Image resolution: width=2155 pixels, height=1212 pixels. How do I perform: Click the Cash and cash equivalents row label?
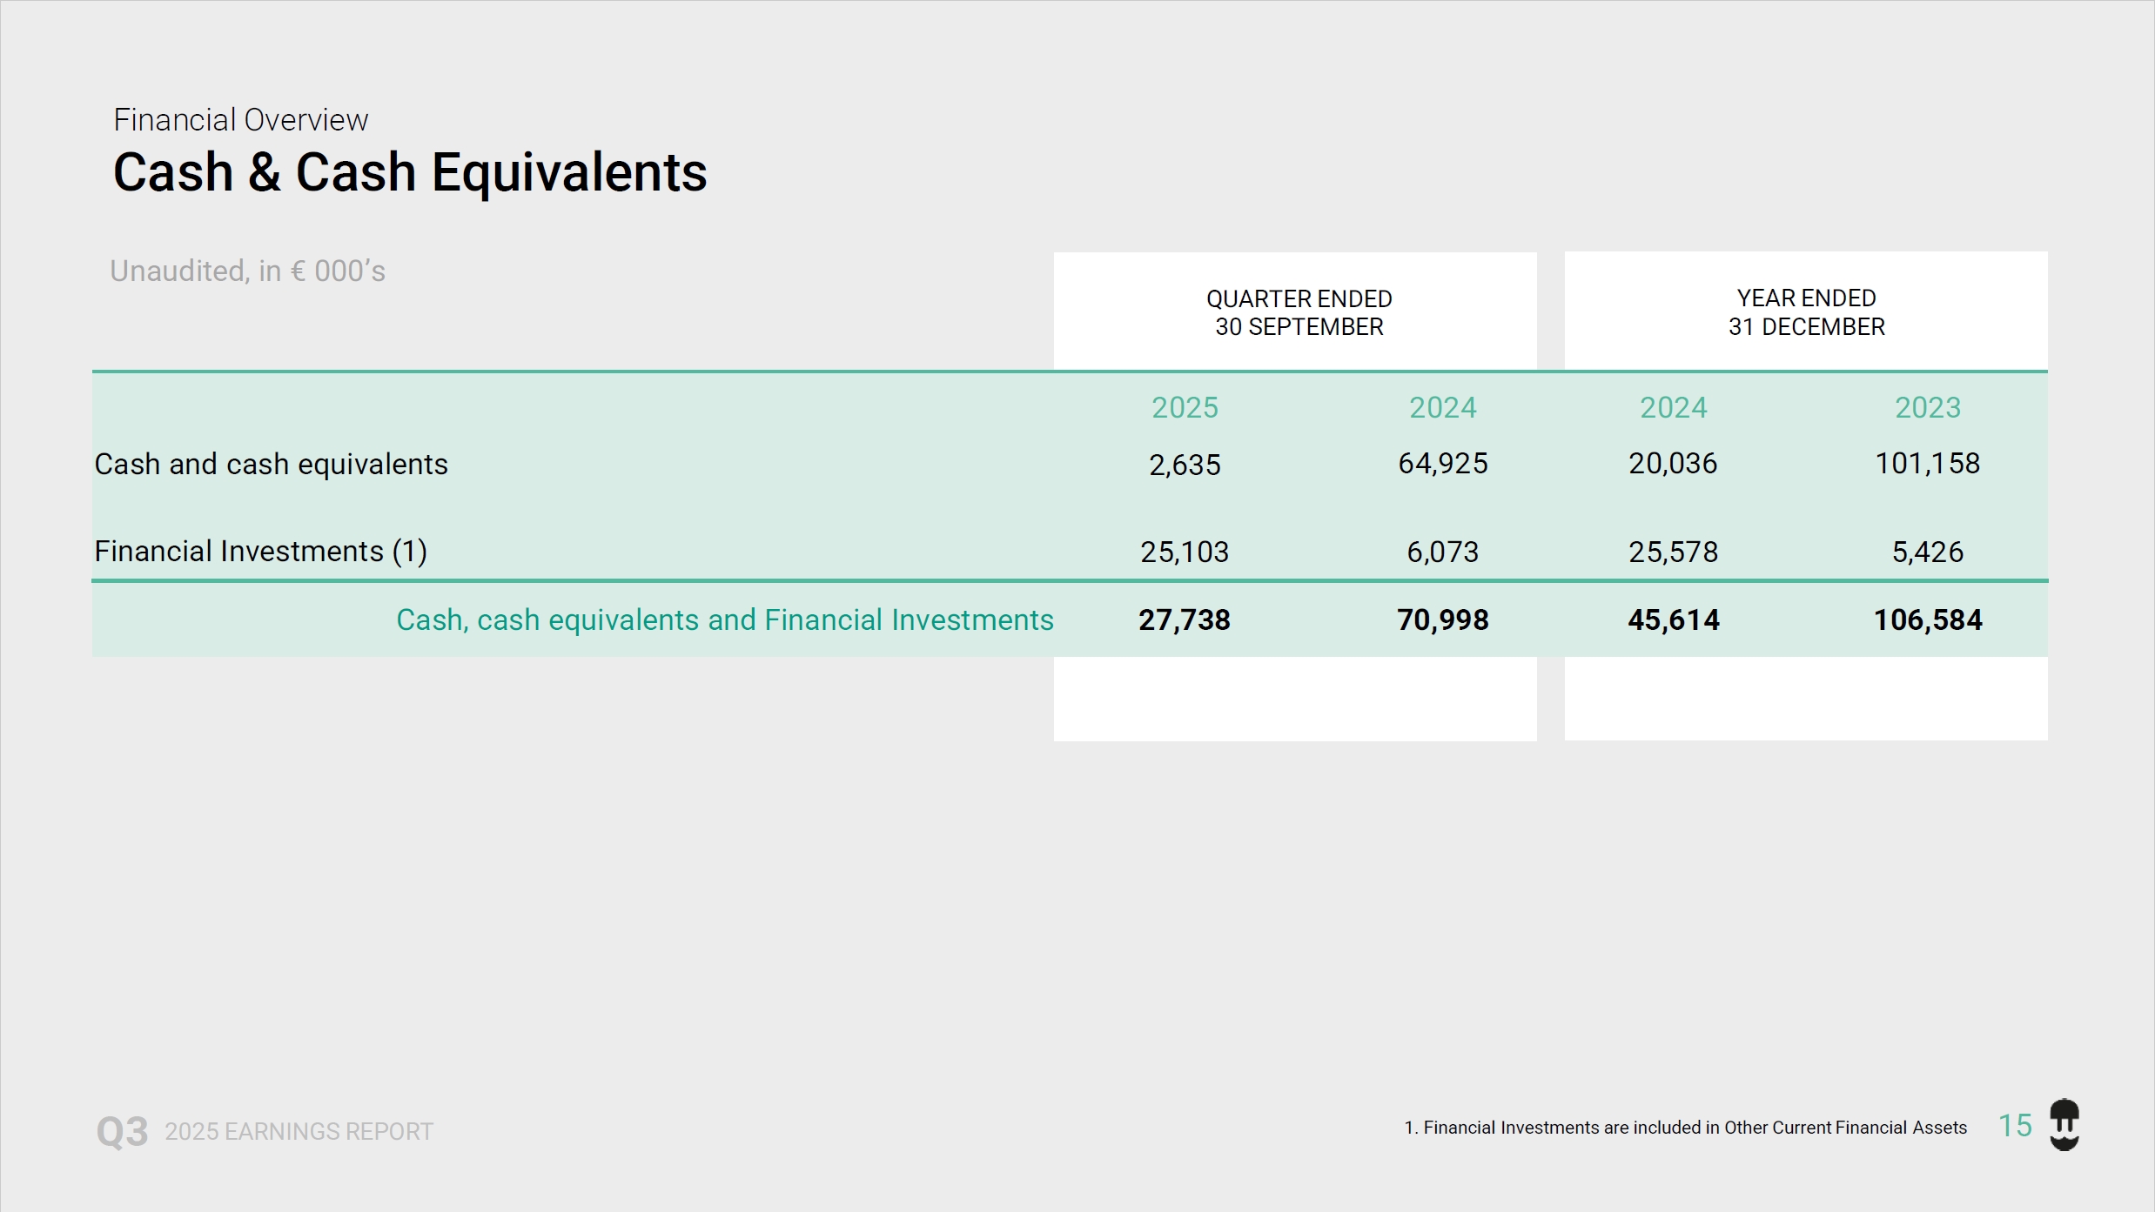[271, 465]
